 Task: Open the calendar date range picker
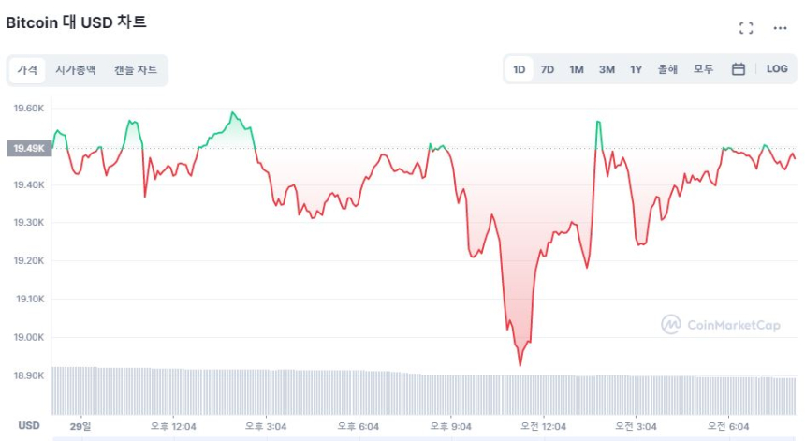pyautogui.click(x=738, y=69)
